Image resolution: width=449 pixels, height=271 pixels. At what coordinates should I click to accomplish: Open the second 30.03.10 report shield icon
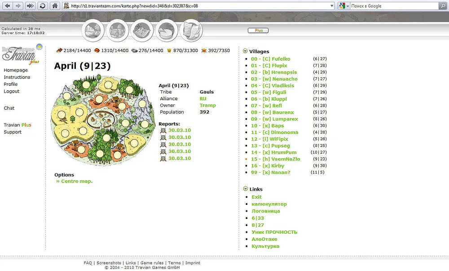point(163,138)
